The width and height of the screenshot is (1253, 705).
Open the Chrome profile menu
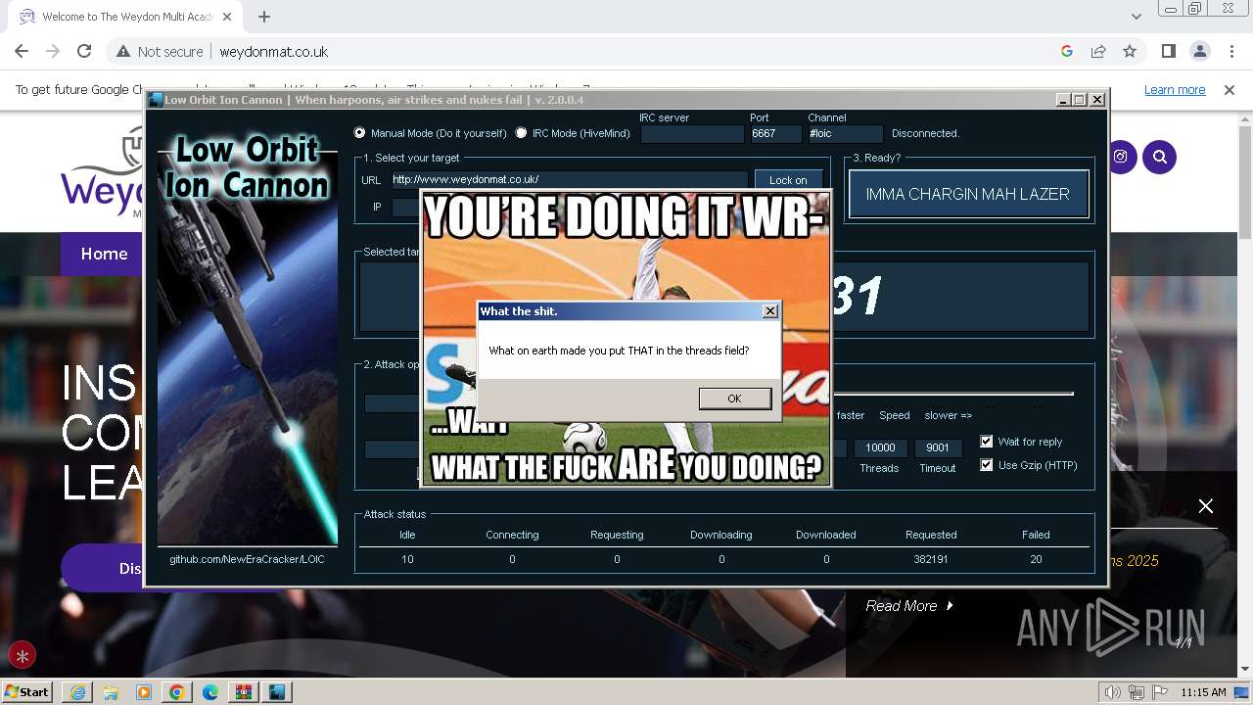pyautogui.click(x=1199, y=52)
